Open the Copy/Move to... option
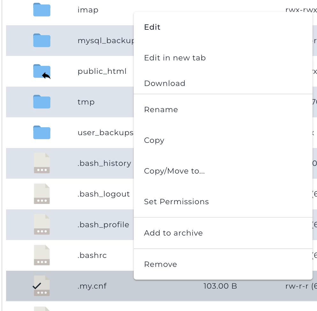317x311 pixels. point(174,171)
